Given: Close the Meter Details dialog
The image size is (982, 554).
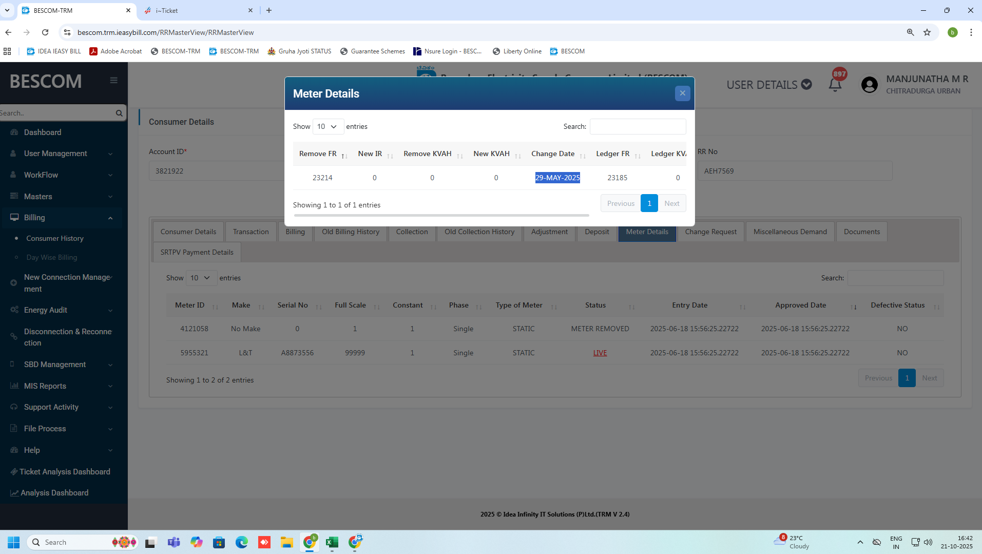Looking at the screenshot, I should click(x=682, y=93).
